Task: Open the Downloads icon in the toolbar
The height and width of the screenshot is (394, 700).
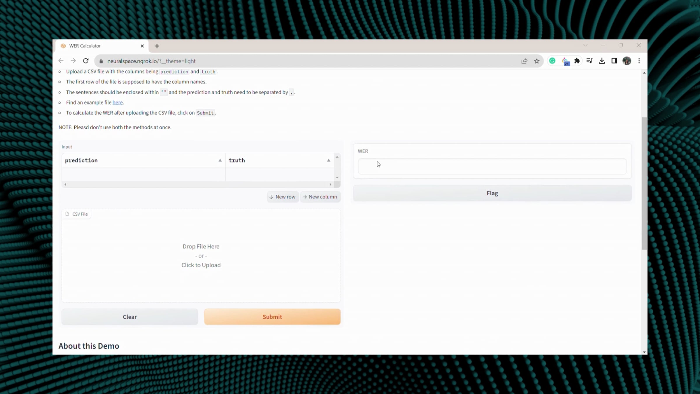Action: point(602,61)
